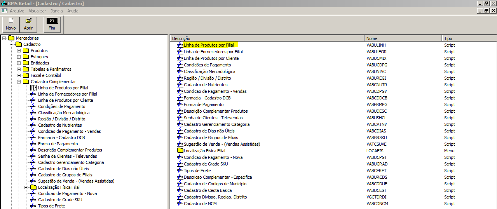Select Classificação Mercadológica in the tree
Viewport: 497px width, 209px height.
pyautogui.click(x=64, y=113)
